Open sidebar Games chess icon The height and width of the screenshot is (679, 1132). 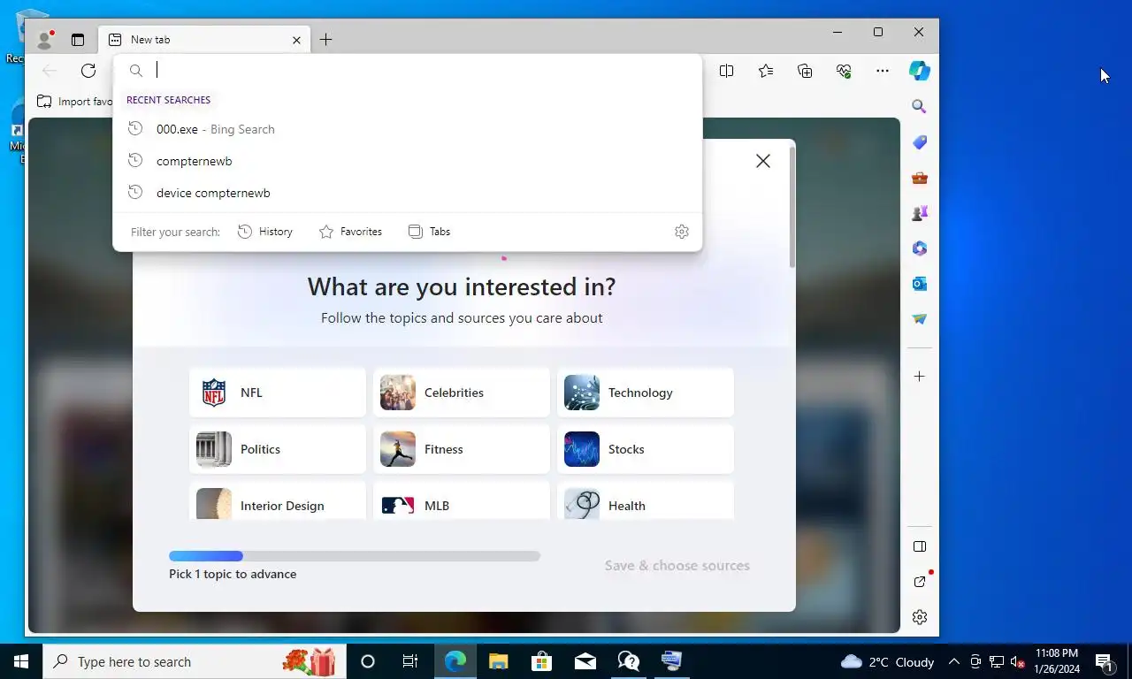[920, 213]
